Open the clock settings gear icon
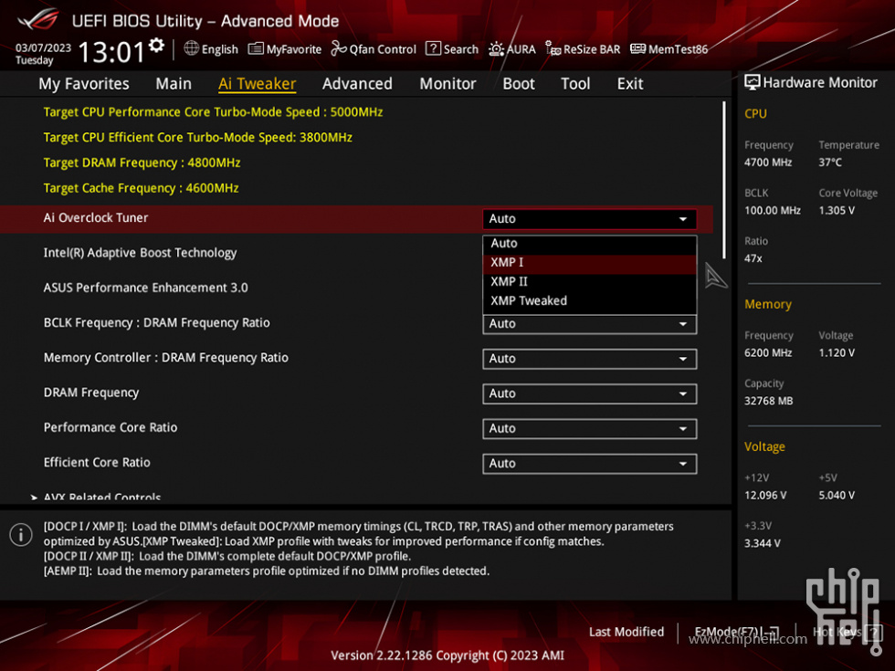The image size is (895, 671). tap(156, 45)
